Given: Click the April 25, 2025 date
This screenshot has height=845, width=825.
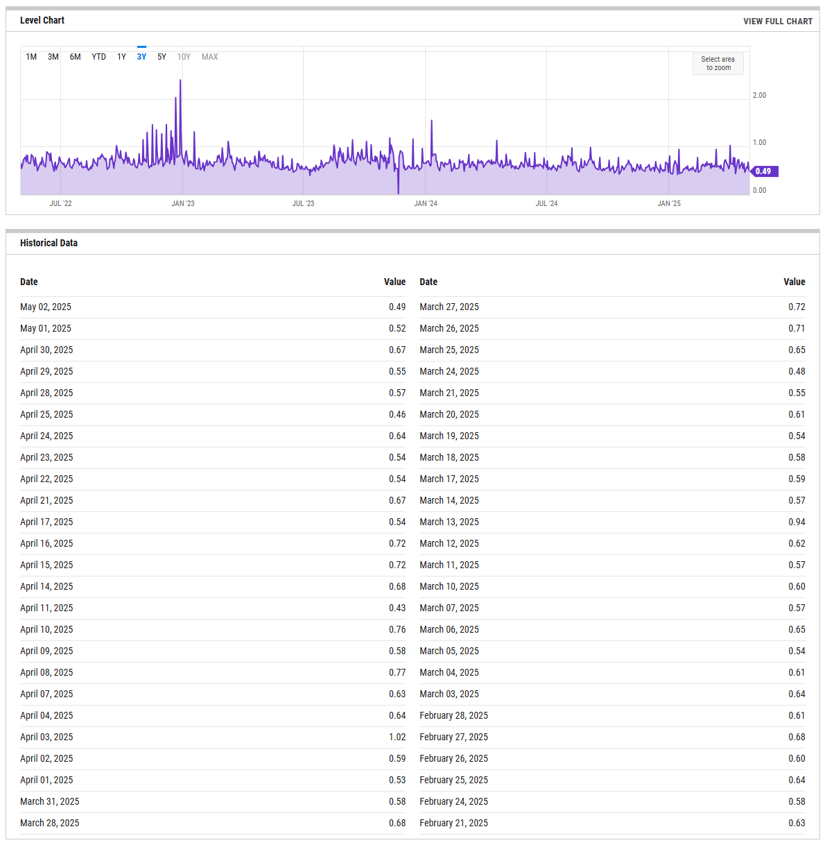Looking at the screenshot, I should 46,414.
